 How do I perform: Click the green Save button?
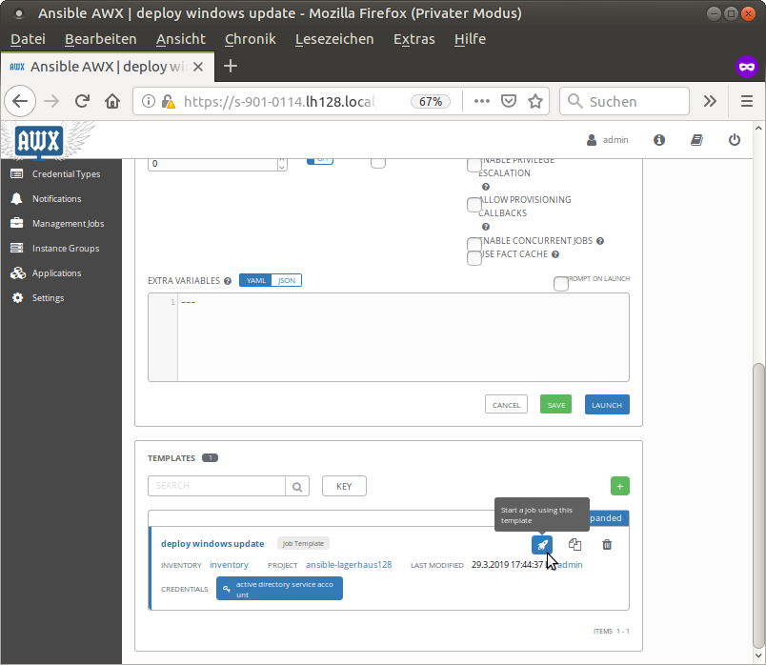point(556,405)
